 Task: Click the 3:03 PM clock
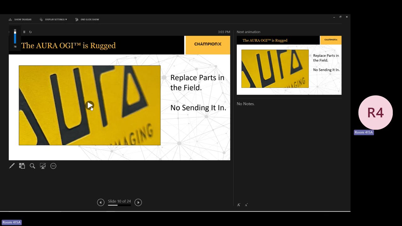click(224, 32)
